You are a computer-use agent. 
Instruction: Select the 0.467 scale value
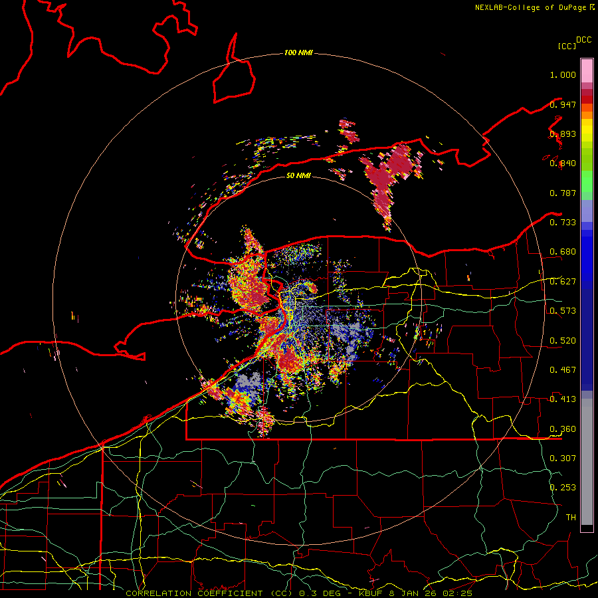(x=563, y=370)
